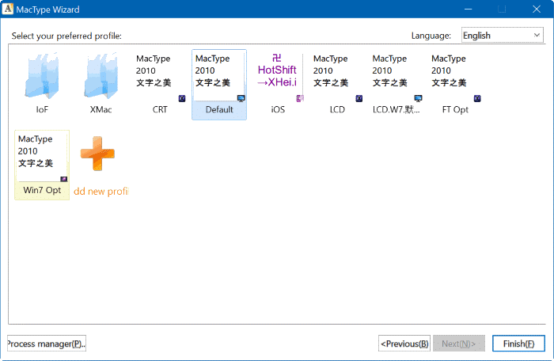The width and height of the screenshot is (554, 361).
Task: Click the purple badge icon on iOS profile
Action: pos(300,98)
